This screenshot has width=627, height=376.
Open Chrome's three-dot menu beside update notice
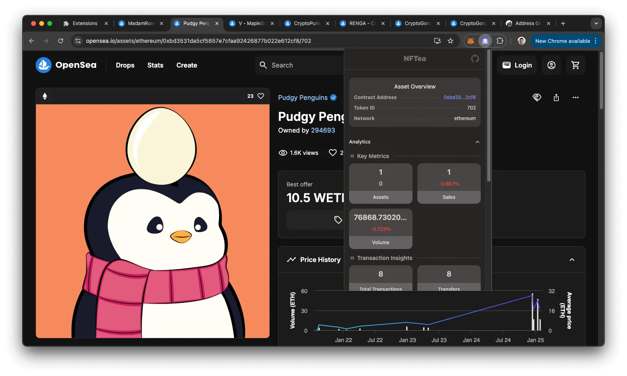(x=595, y=41)
